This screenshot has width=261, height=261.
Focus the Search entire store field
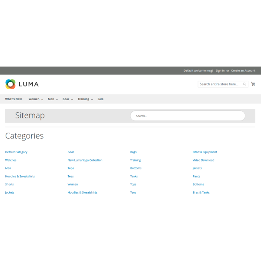click(x=220, y=84)
